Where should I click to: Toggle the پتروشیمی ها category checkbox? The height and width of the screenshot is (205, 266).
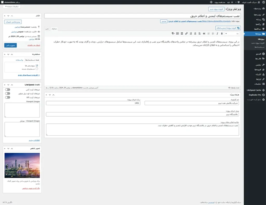coord(37,66)
